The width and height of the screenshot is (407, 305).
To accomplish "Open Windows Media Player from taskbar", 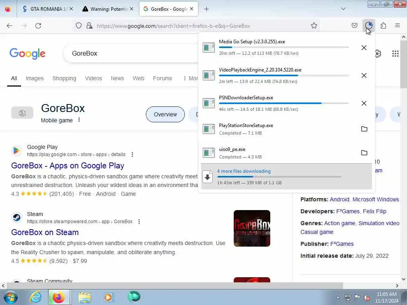I will click(x=108, y=297).
